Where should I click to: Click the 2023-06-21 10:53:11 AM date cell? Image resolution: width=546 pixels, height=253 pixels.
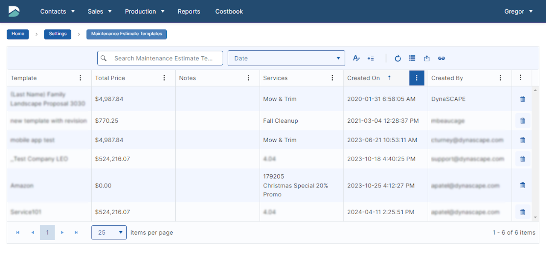(382, 140)
